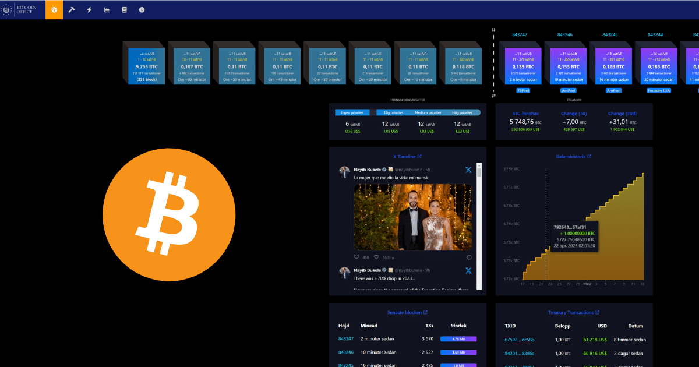Click @nayibbukele handle on 9h post
This screenshot has height=367, width=699.
click(409, 270)
